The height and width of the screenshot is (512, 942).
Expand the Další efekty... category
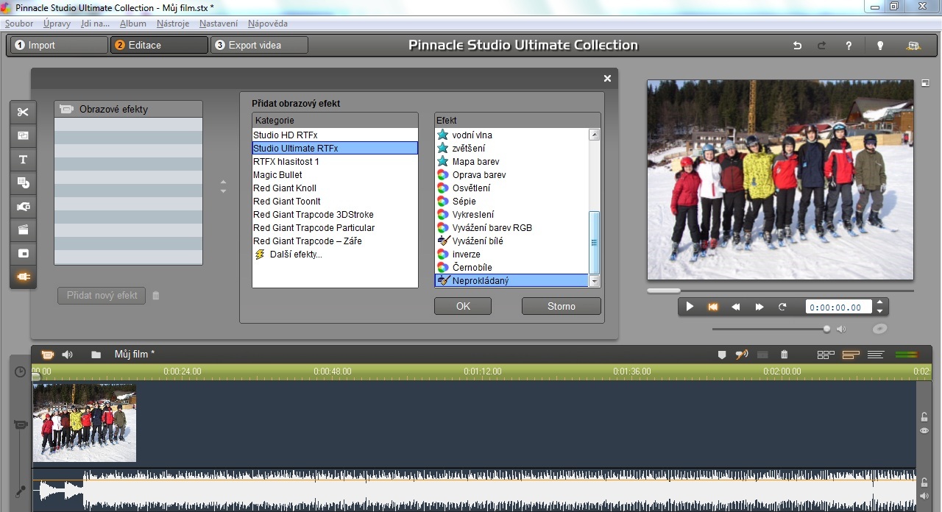coord(288,255)
